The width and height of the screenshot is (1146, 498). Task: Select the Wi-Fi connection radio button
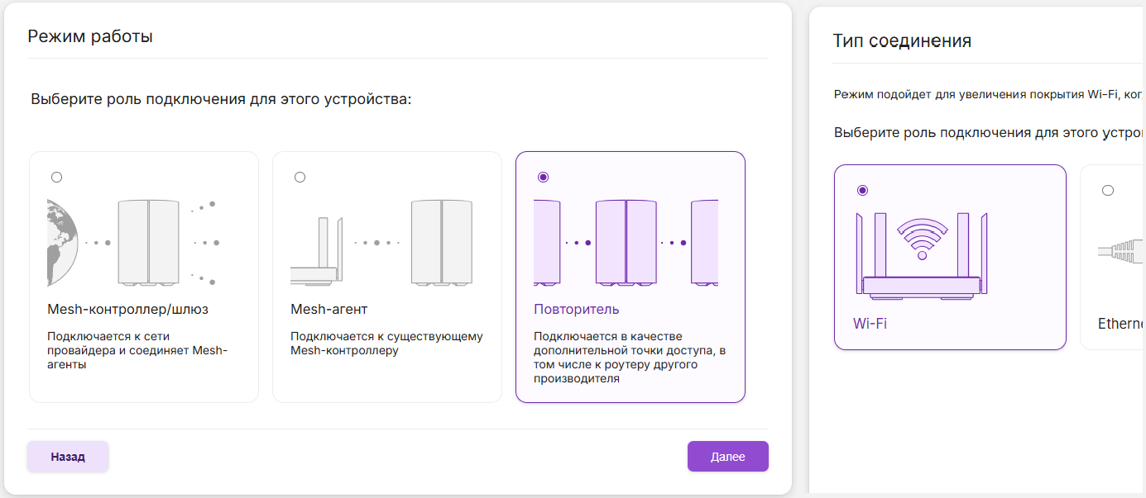click(862, 190)
